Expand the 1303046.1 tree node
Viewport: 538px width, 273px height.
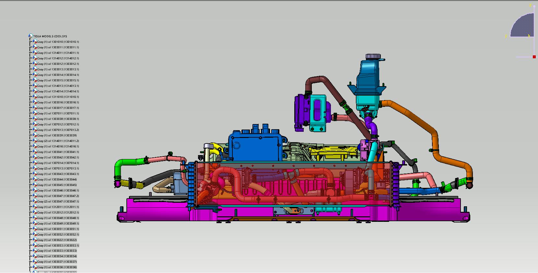point(30,190)
